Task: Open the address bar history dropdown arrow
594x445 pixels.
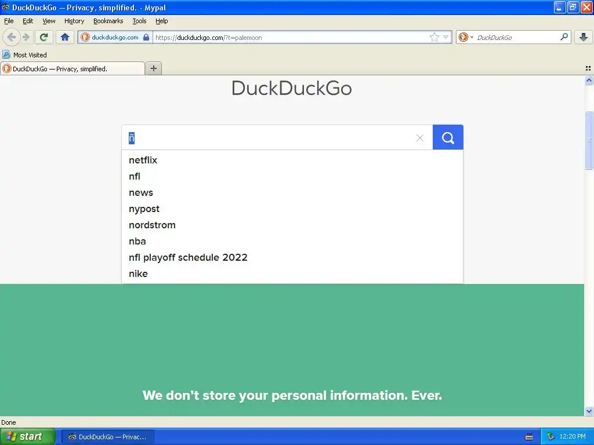Action: tap(446, 37)
